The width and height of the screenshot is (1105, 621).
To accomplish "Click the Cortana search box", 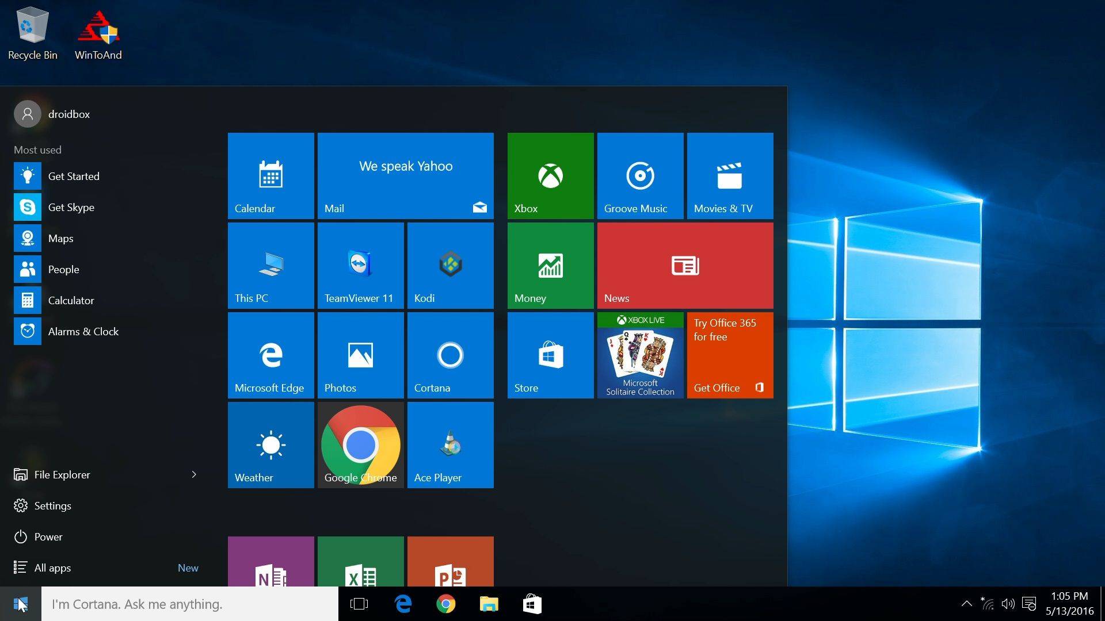I will click(190, 604).
